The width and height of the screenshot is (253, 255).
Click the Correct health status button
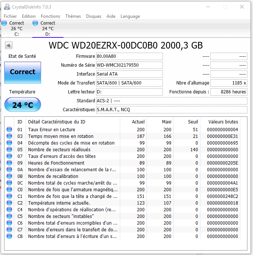coord(23,73)
